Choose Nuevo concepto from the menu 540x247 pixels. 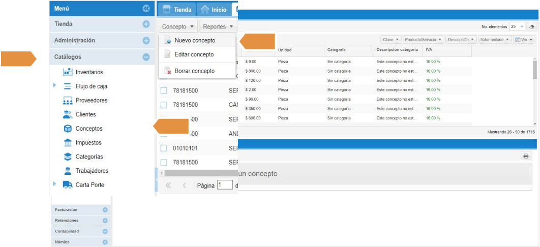click(194, 41)
